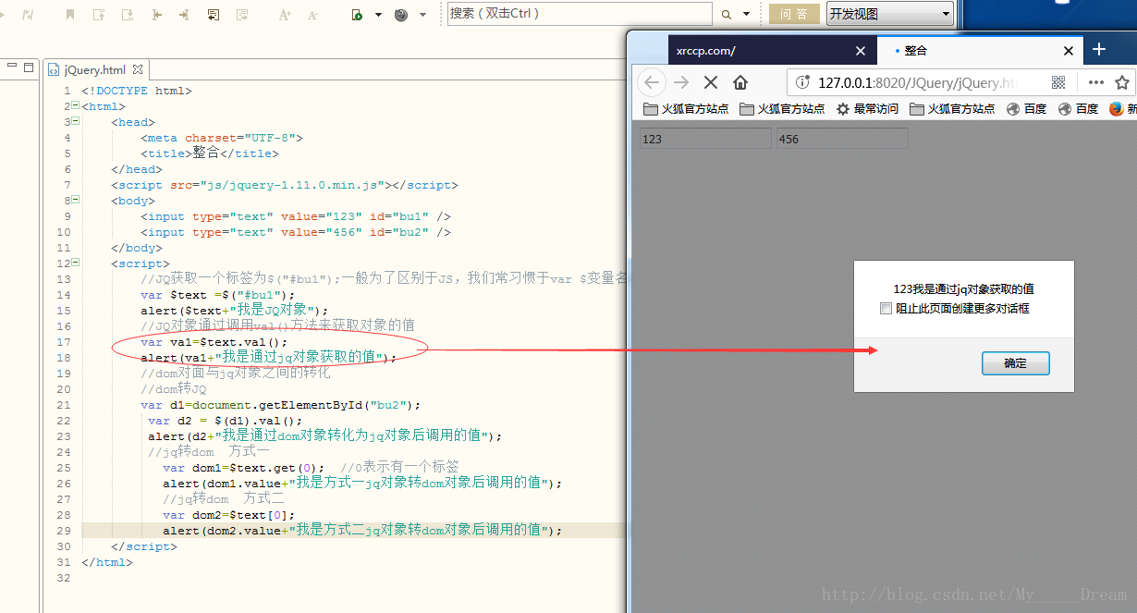The image size is (1137, 613).
Task: Collapse the body fold marker on line 8
Action: tap(75, 201)
